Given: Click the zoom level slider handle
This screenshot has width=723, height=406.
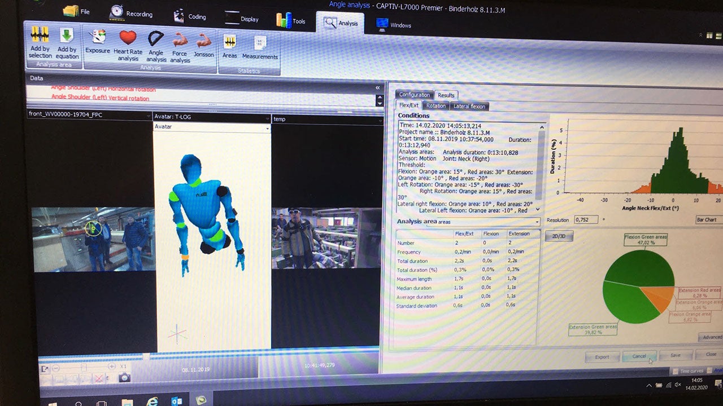Looking at the screenshot, I should [84, 367].
